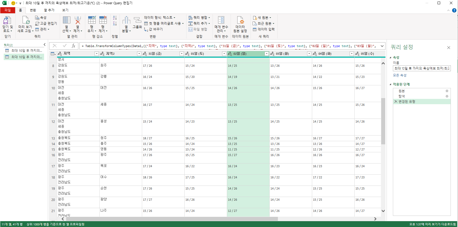Open filter dropdown for 02일 (일) column

pos(267,54)
